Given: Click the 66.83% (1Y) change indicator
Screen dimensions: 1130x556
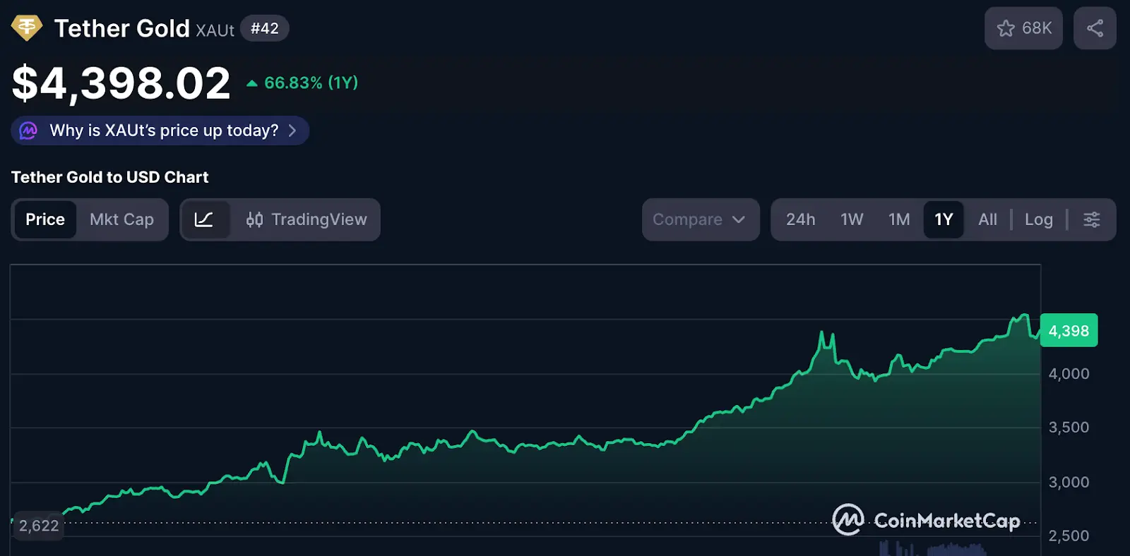Looking at the screenshot, I should (x=302, y=83).
